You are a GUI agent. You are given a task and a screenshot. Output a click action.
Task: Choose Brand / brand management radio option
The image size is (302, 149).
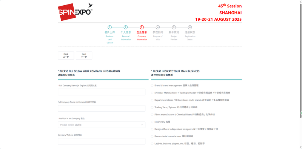[152, 86]
